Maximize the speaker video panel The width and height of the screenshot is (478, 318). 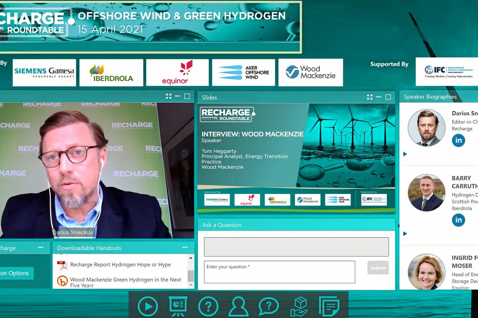coord(187,96)
